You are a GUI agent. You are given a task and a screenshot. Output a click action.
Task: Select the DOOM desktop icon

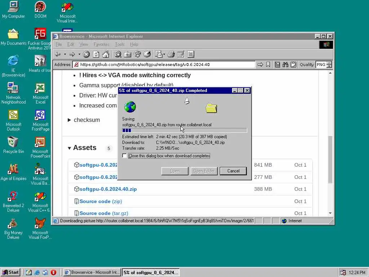40,10
